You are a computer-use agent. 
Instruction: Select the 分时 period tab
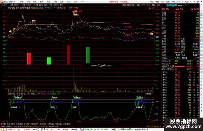coord(6,5)
